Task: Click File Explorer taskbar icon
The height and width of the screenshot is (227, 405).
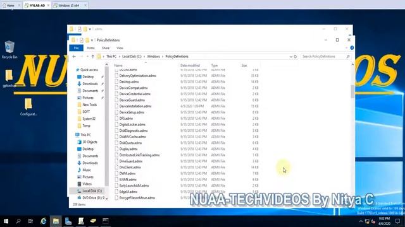Action: (x=56, y=221)
